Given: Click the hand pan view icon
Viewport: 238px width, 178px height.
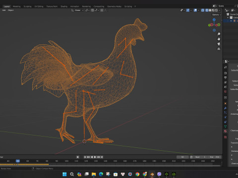Looking at the screenshot, I should (219, 39).
